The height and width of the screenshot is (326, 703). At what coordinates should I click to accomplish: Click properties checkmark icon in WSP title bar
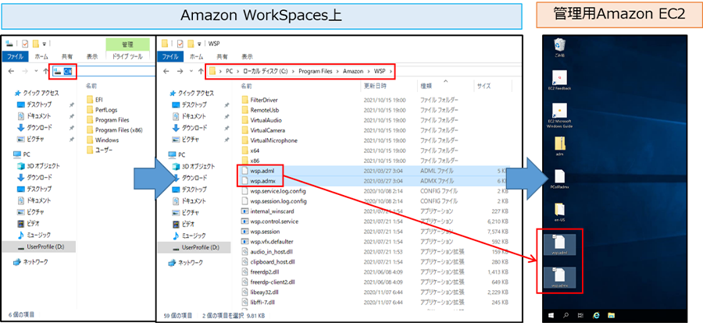[x=180, y=44]
